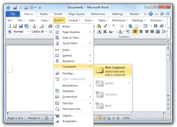This screenshot has width=177, height=127.
Task: Open the blue File tab
Action: click(13, 14)
